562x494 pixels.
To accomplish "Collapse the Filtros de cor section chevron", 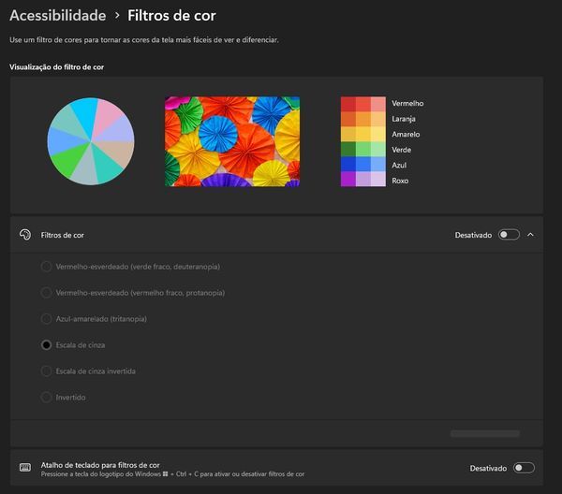I will tap(531, 235).
